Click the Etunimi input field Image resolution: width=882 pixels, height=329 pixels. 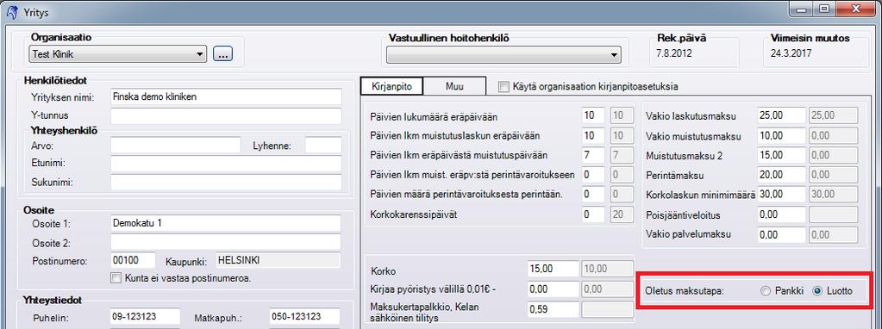pyautogui.click(x=226, y=164)
